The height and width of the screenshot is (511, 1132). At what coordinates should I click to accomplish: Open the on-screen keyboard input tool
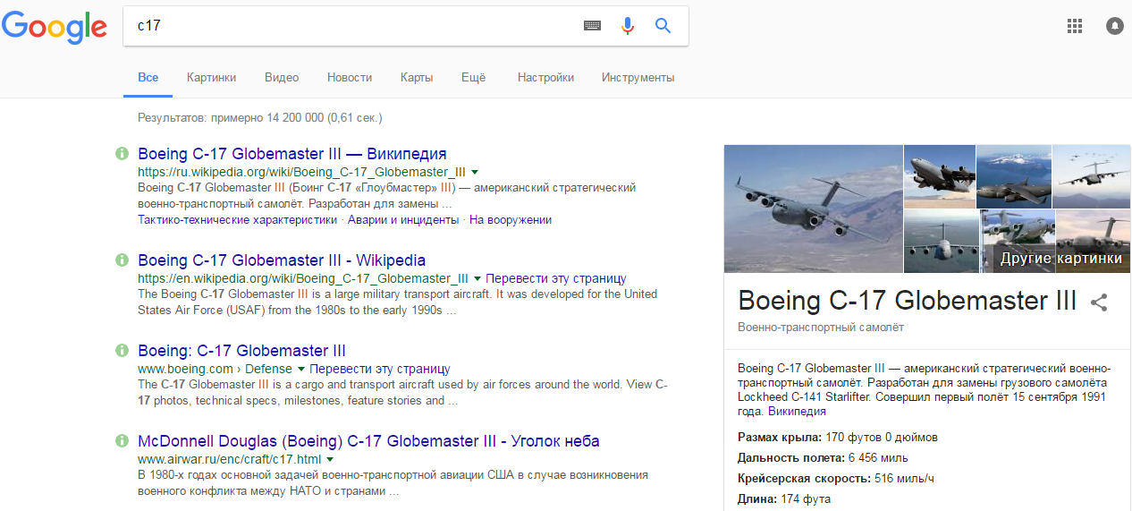click(x=592, y=26)
